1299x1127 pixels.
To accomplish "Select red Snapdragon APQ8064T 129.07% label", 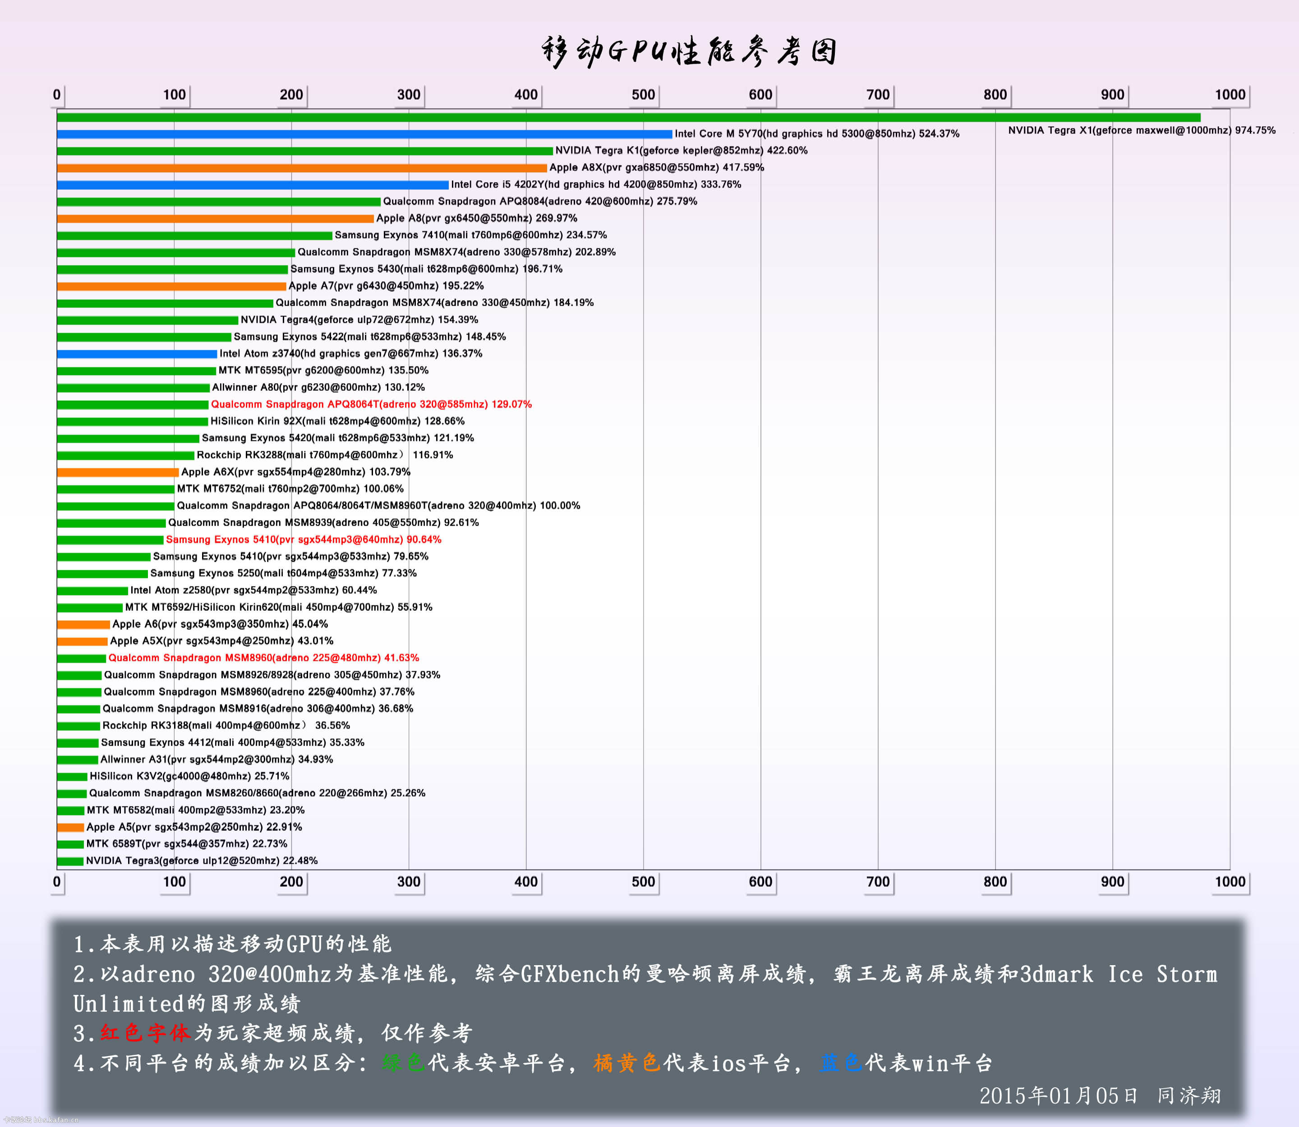I will pyautogui.click(x=371, y=404).
